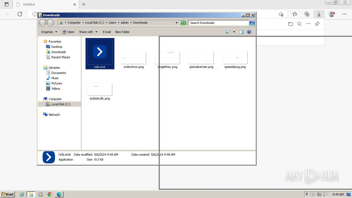Select Libraries in navigation pane
The height and width of the screenshot is (198, 352).
tap(54, 68)
